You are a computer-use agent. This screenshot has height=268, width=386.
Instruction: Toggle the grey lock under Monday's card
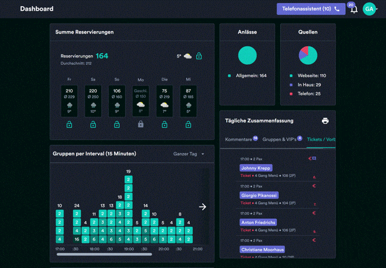(140, 124)
